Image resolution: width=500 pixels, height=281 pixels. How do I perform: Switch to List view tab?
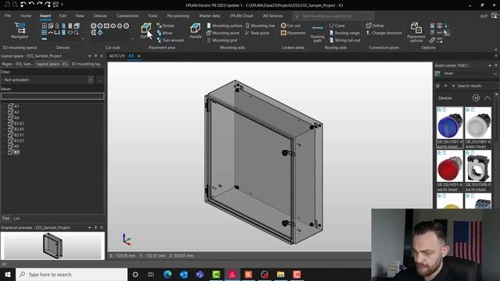[x=16, y=219]
